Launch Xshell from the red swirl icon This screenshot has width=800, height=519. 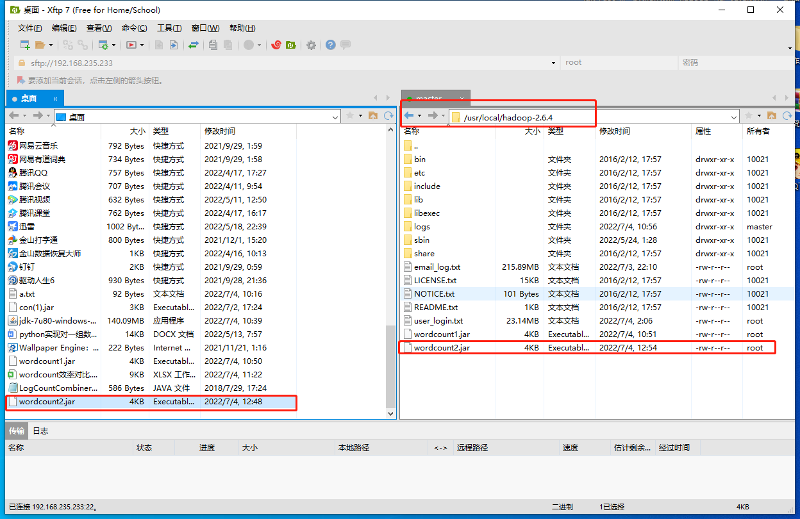(276, 45)
